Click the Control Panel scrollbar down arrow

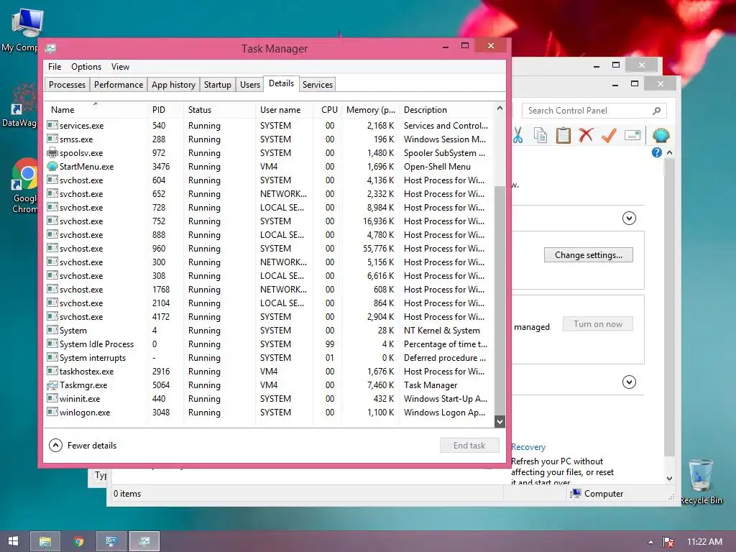pyautogui.click(x=670, y=478)
